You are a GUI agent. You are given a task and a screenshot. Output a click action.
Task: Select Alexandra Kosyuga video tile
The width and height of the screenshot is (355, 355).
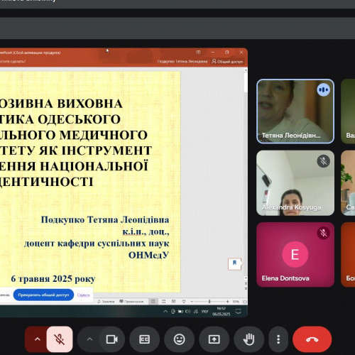coord(295,183)
